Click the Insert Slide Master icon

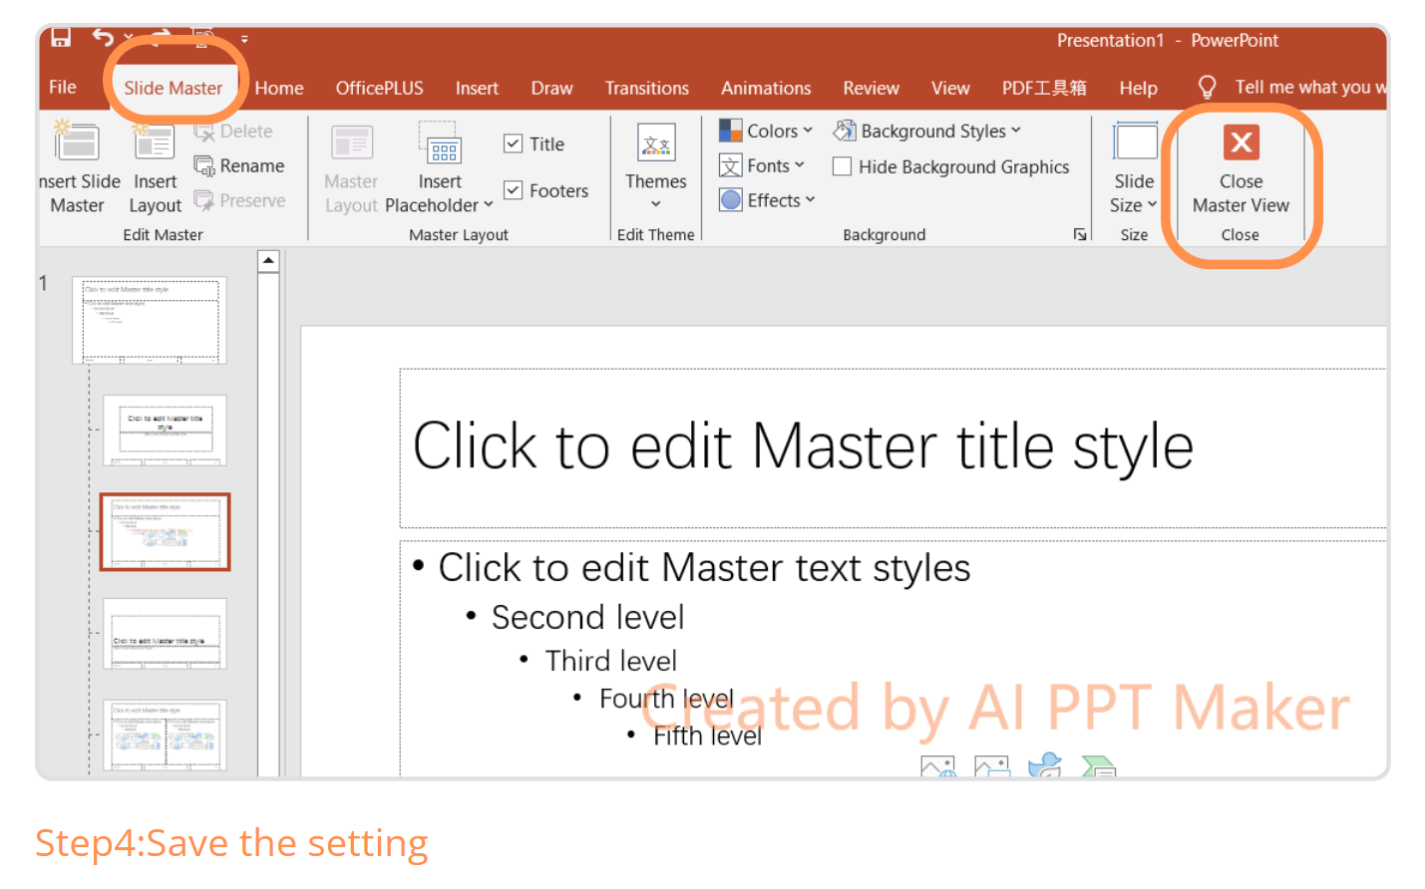77,143
